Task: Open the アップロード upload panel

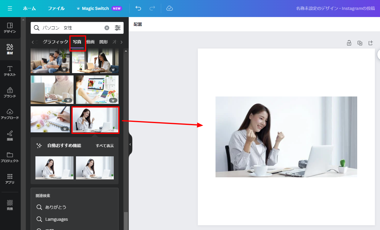Action: coord(10,114)
